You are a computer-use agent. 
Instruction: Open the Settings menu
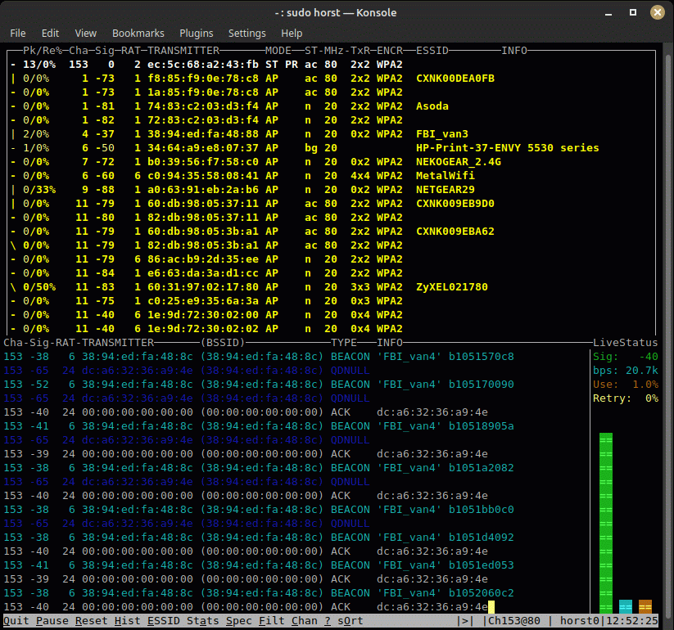(x=247, y=33)
